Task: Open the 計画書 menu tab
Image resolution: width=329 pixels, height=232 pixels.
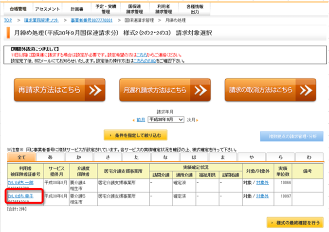Action: point(76,9)
